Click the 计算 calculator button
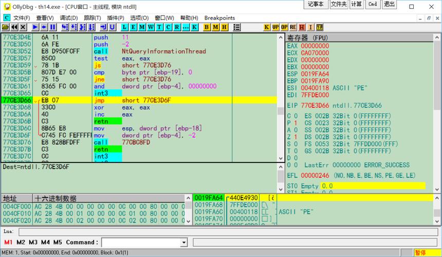The width and height of the screenshot is (442, 257). (x=356, y=4)
